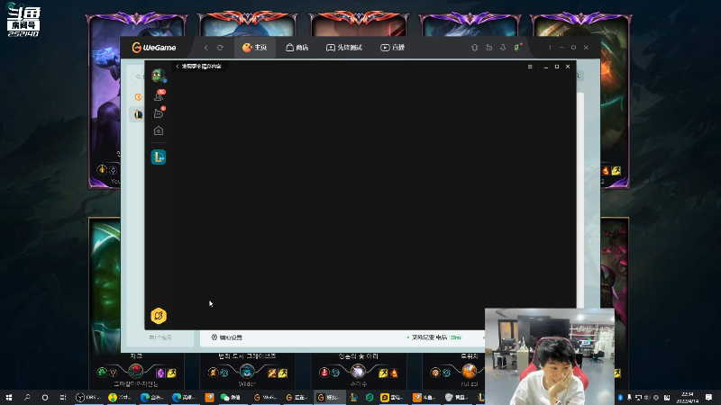Open League client icon on taskbar
The height and width of the screenshot is (405, 721).
(353, 397)
